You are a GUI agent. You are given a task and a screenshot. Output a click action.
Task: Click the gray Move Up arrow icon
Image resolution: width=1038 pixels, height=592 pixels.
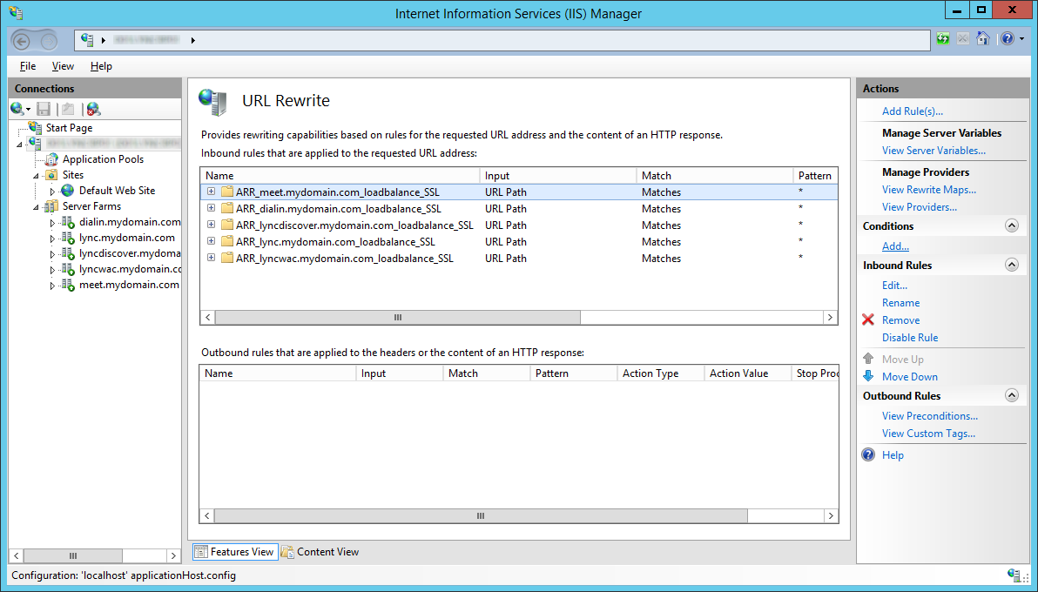coord(868,358)
